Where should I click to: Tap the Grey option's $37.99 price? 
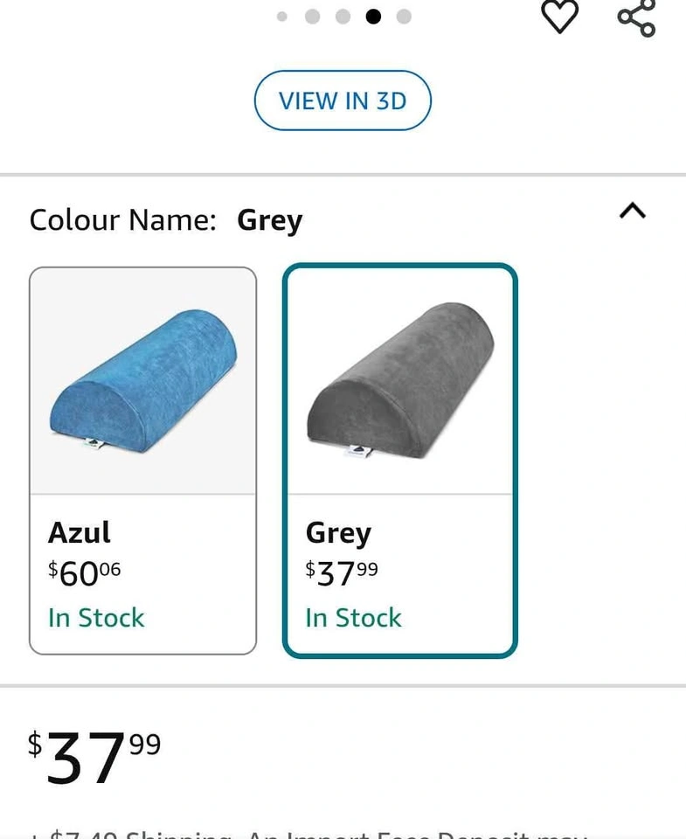coord(342,573)
